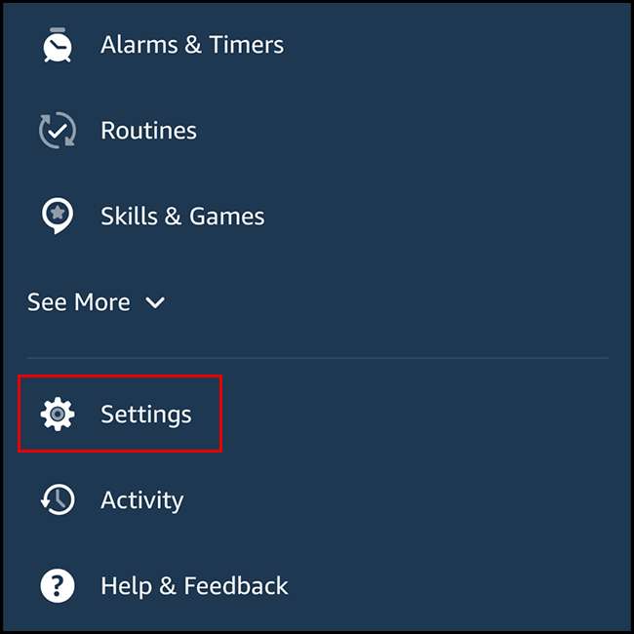Click the See More text label
Screen dimensions: 634x634
pyautogui.click(x=79, y=302)
